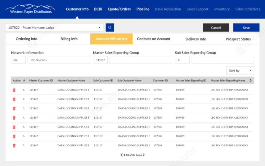265x166 pixels.
Task: Select the Prospect Status tab
Action: click(x=238, y=39)
